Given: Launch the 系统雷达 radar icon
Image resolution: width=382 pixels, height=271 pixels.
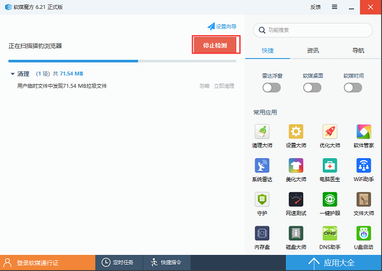Looking at the screenshot, I should coord(262,166).
